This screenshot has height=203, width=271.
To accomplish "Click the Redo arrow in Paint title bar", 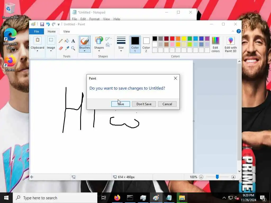I will click(54, 24).
